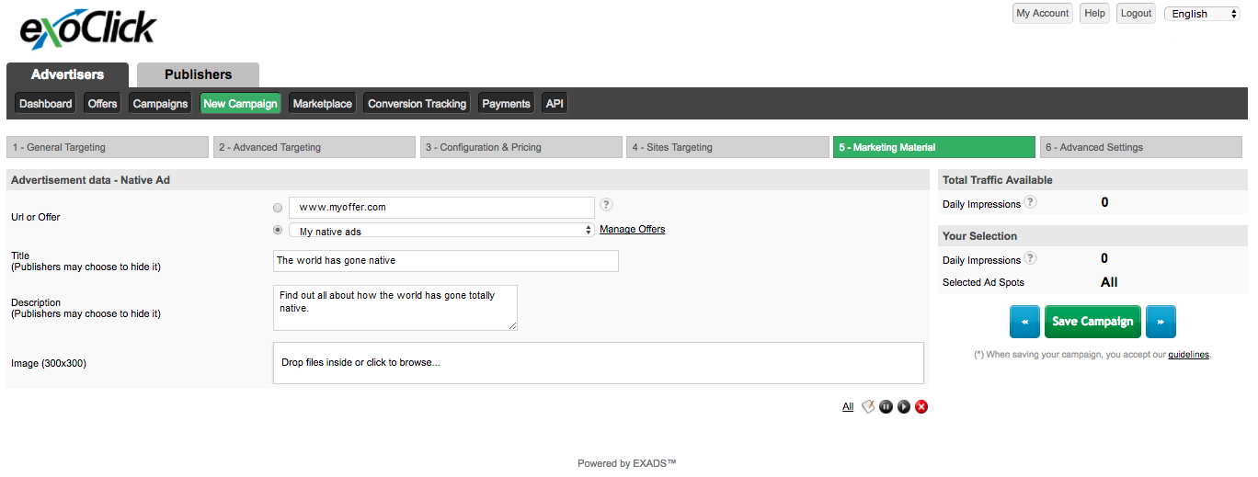Go to step 1 - General Targeting
1258x477 pixels.
coord(108,147)
